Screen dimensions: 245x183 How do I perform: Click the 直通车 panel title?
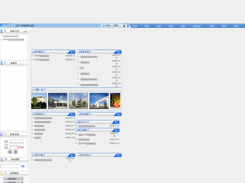point(13,63)
